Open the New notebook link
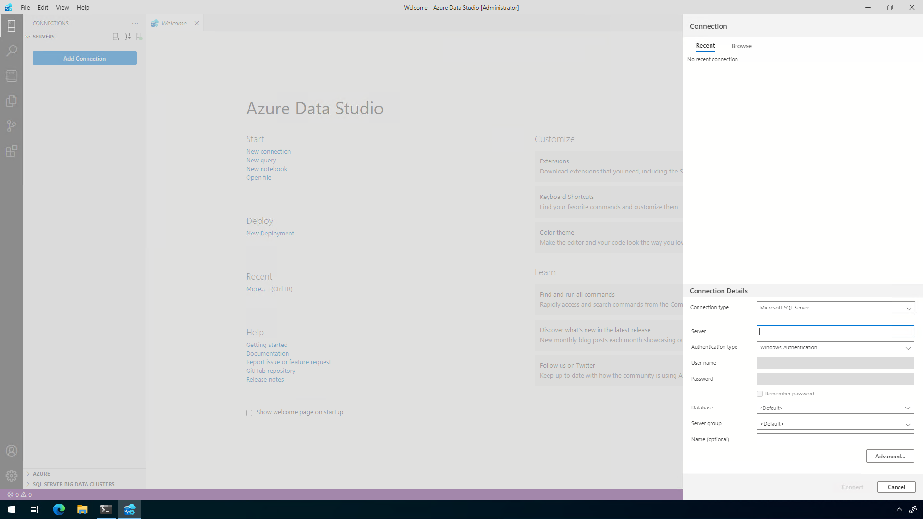 pyautogui.click(x=266, y=169)
